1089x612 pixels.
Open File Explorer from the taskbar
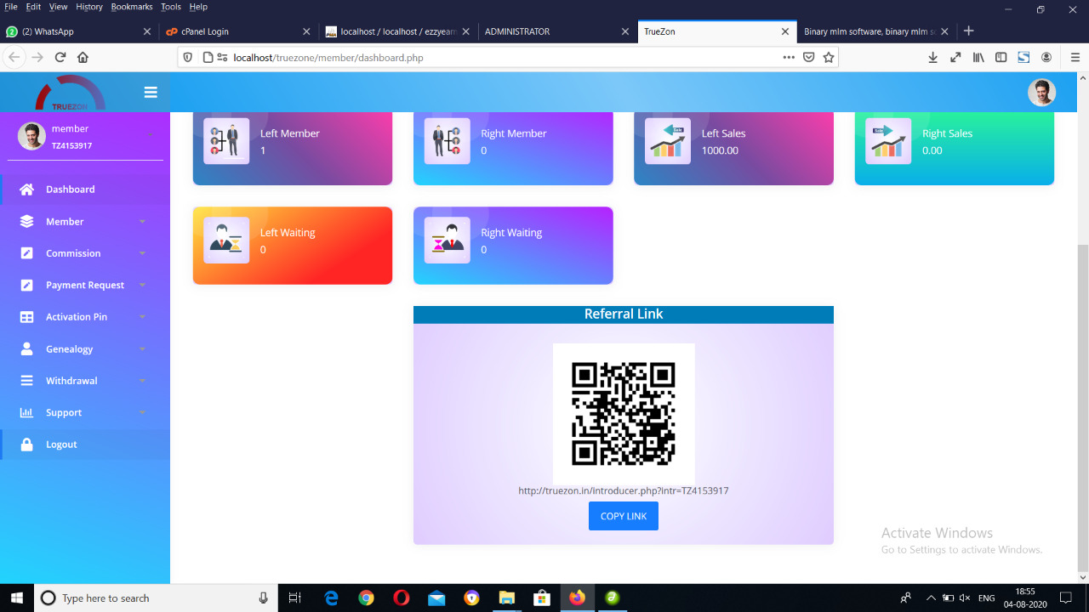507,598
